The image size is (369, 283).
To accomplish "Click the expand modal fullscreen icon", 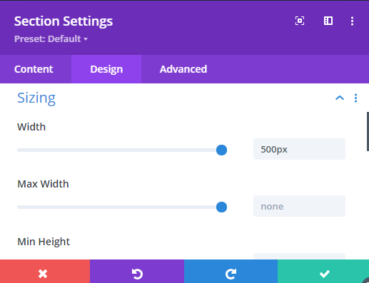I will (x=300, y=21).
